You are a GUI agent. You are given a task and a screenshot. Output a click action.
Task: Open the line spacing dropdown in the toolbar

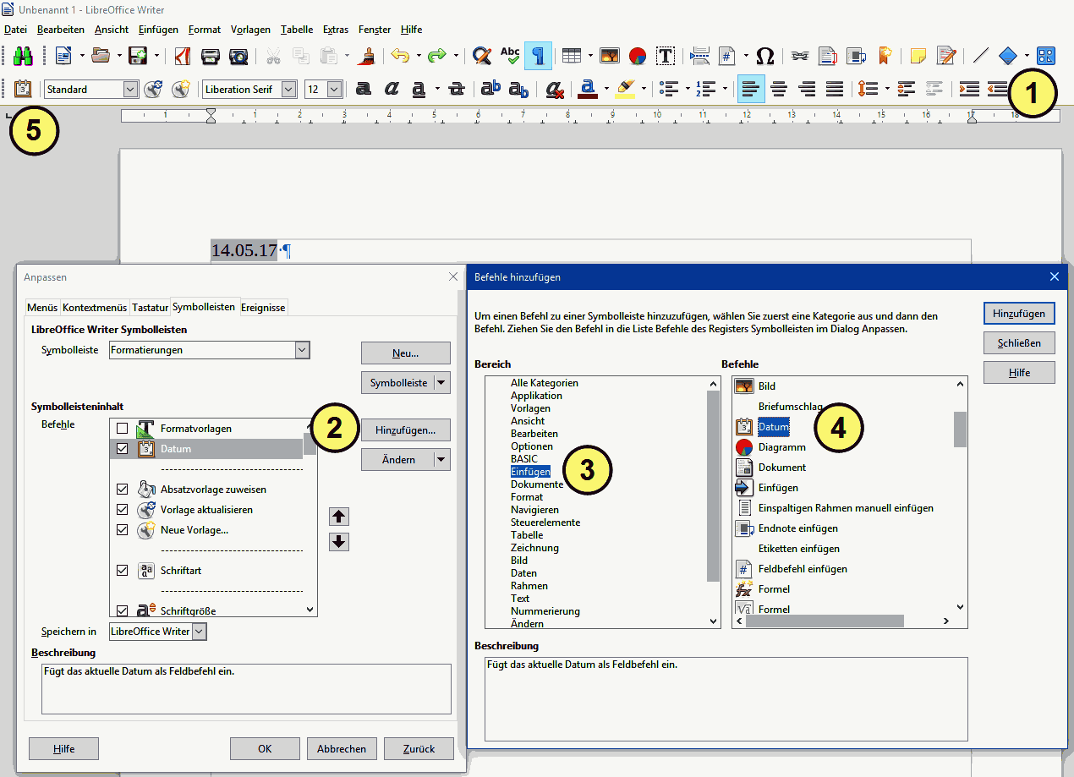pos(887,89)
